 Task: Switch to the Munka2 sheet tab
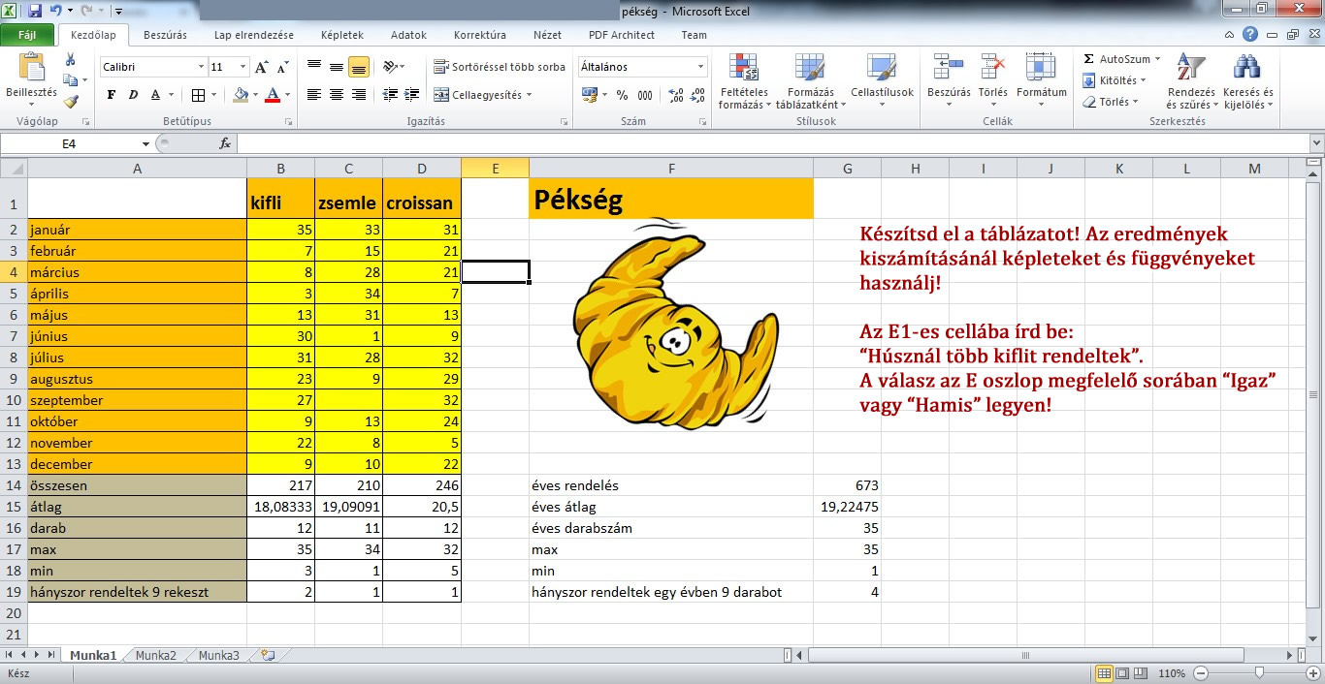coord(155,656)
